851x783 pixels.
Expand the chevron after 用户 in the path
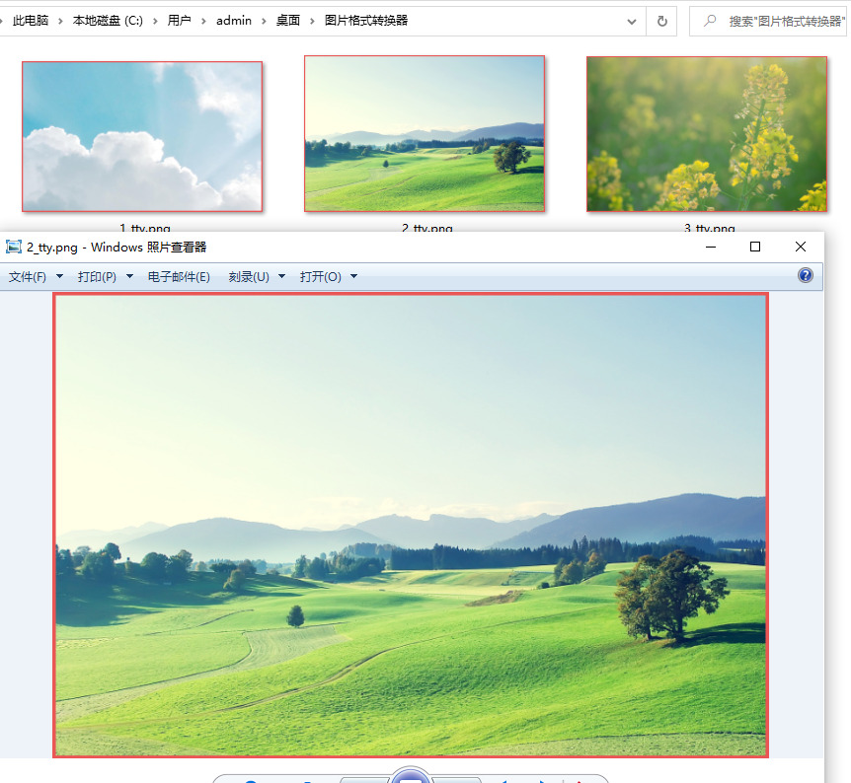(203, 21)
